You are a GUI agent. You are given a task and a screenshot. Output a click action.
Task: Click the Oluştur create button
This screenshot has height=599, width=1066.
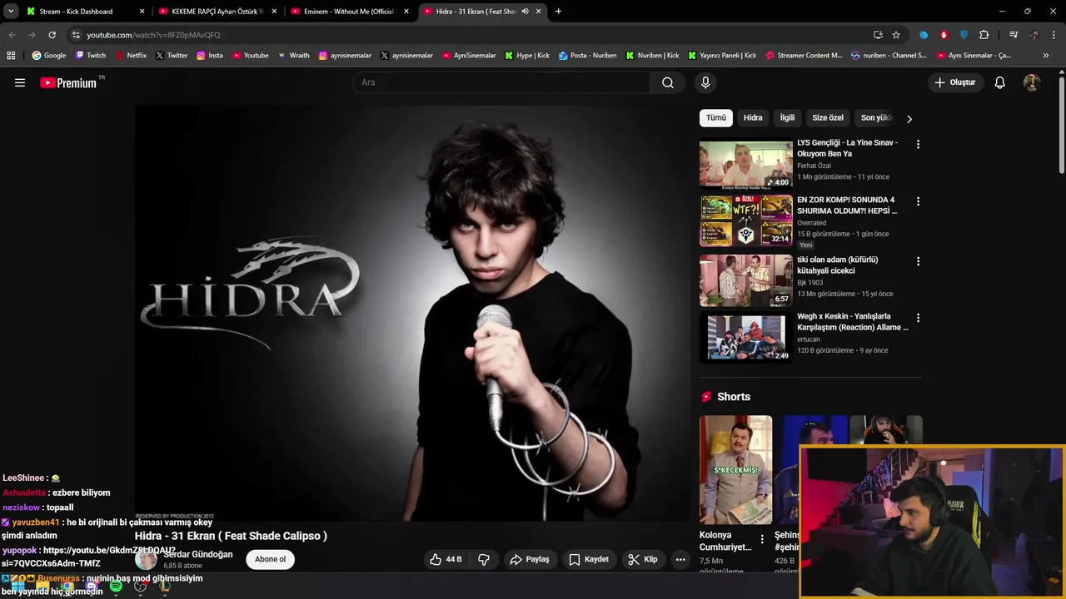tap(955, 82)
